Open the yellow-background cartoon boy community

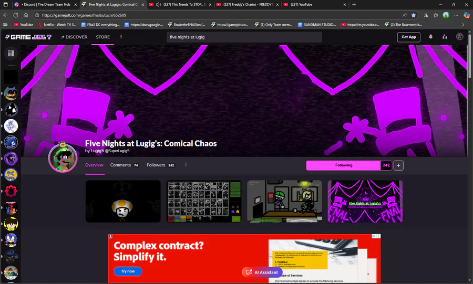pos(11,224)
